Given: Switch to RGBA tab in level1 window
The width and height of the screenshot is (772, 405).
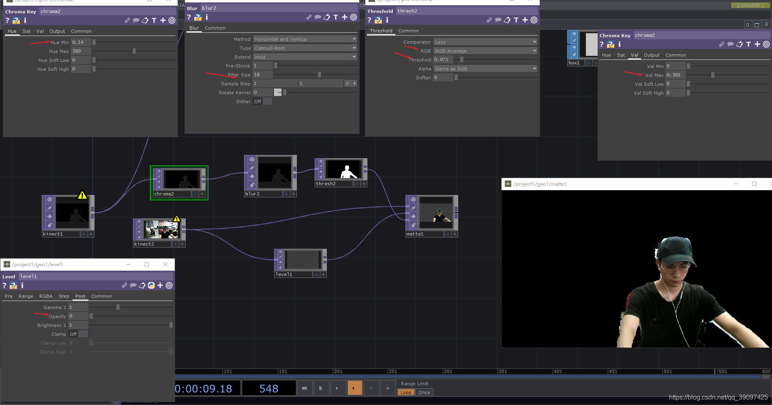Looking at the screenshot, I should coord(46,296).
